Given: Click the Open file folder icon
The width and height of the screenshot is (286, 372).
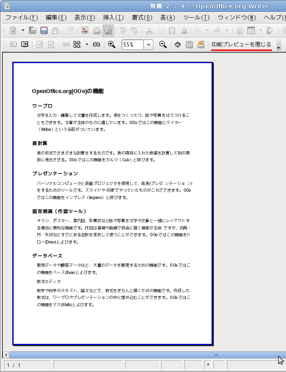Looking at the screenshot, I should (x=33, y=30).
